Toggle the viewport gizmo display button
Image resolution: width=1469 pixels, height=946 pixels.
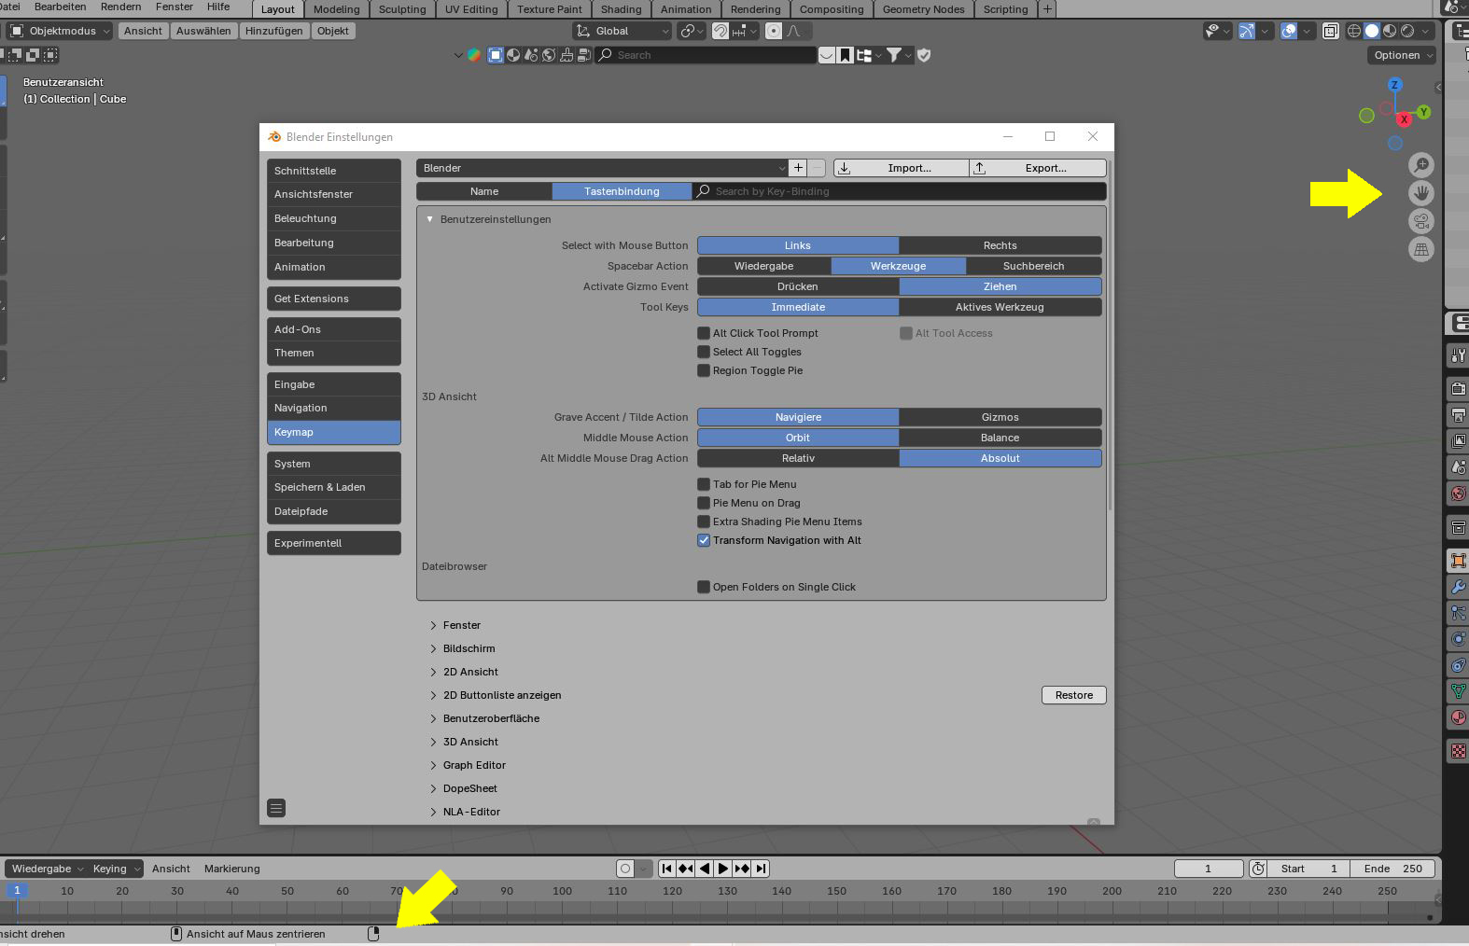[x=1247, y=31]
